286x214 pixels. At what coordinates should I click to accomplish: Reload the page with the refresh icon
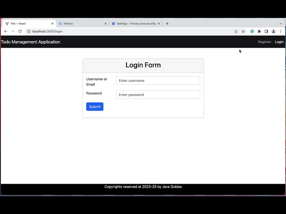coord(20,31)
